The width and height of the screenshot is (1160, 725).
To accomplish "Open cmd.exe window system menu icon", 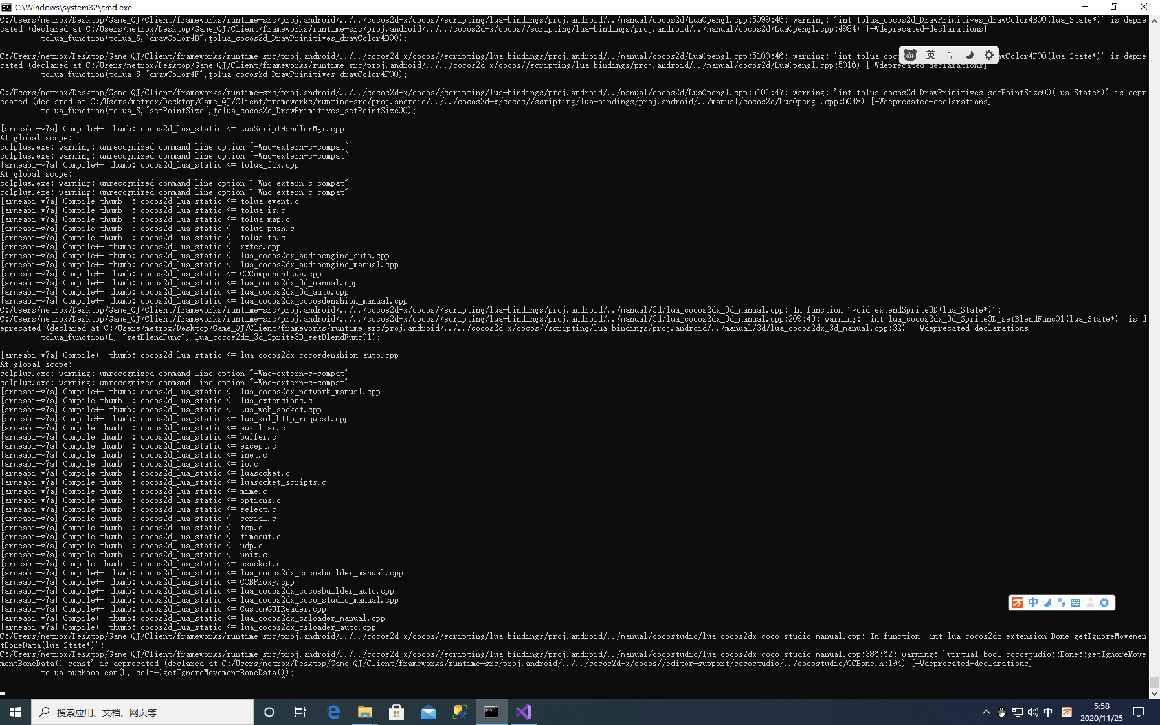I will [x=6, y=7].
